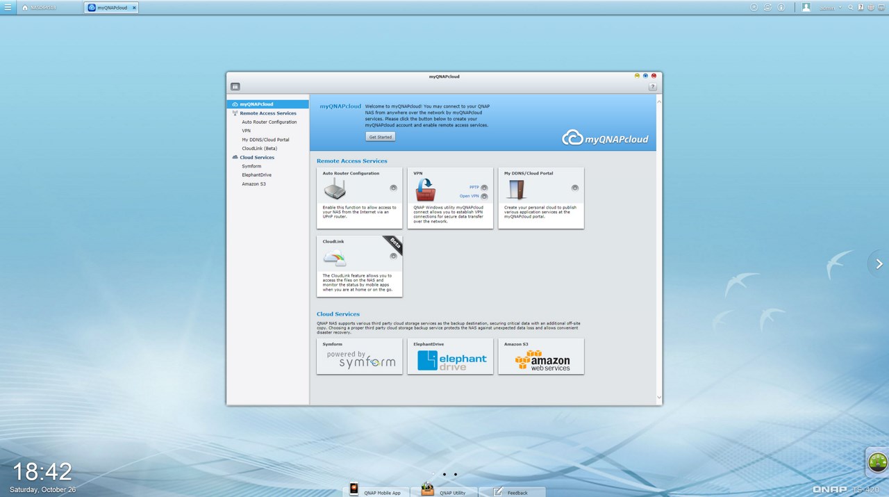Open My DDNS/Cloud Portal in sidebar
This screenshot has height=497, width=889.
pos(265,140)
